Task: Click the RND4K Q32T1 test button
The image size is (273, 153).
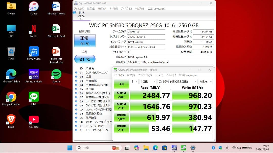Action: coord(121,117)
